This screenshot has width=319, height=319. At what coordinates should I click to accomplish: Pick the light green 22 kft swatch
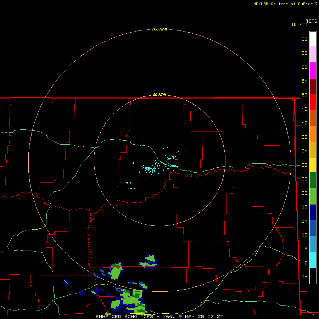coord(313,196)
